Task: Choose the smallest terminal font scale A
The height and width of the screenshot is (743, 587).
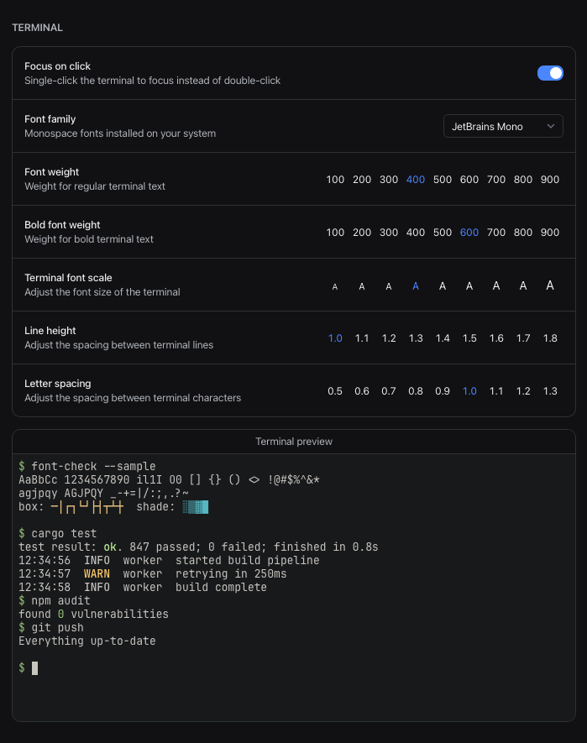Action: pyautogui.click(x=335, y=286)
